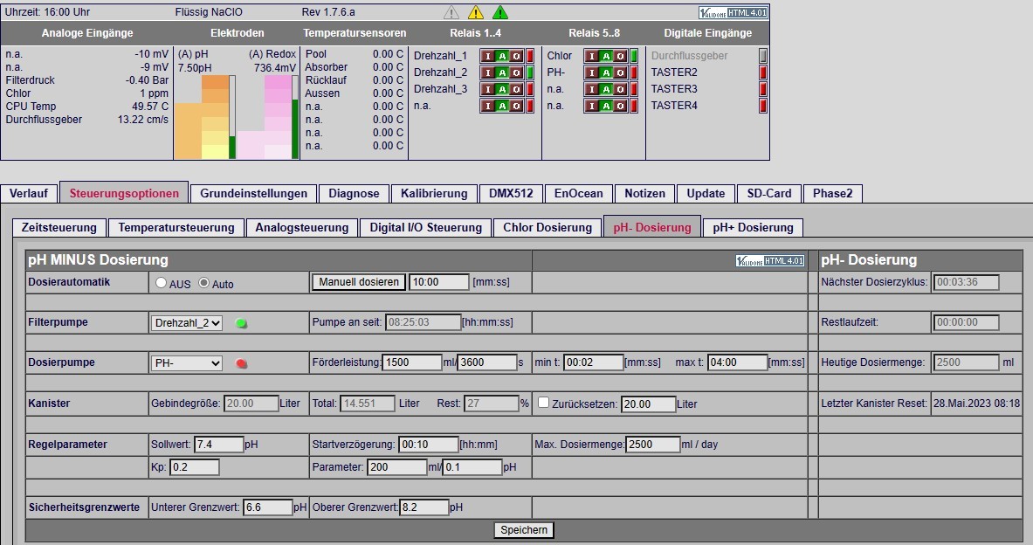Screen dimensions: 1033x545
Task: Set Drehzahl_1 relay to A (auto)
Action: pyautogui.click(x=502, y=56)
